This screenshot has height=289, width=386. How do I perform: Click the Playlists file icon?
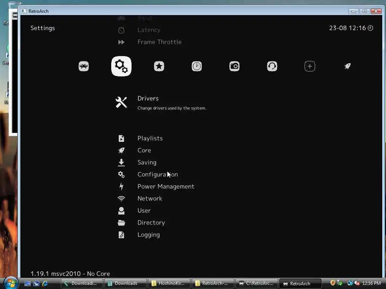pyautogui.click(x=121, y=138)
